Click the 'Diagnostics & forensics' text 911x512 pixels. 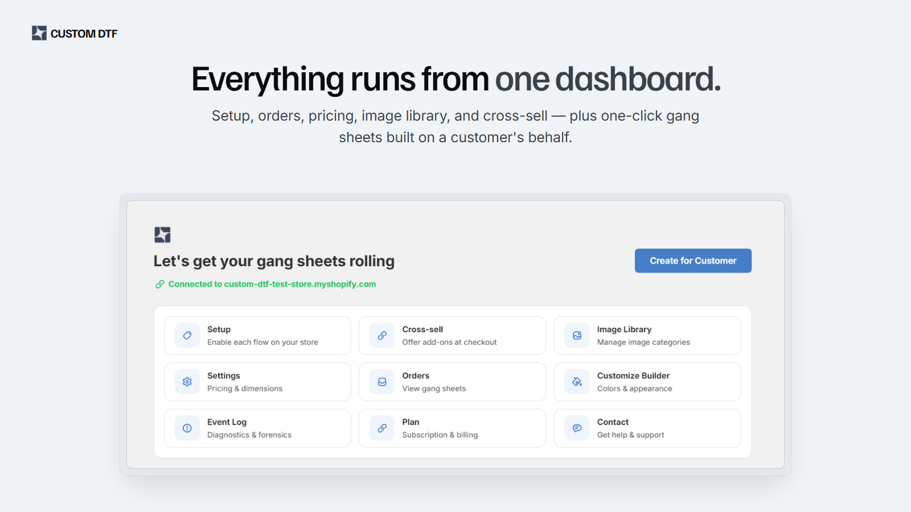click(249, 435)
